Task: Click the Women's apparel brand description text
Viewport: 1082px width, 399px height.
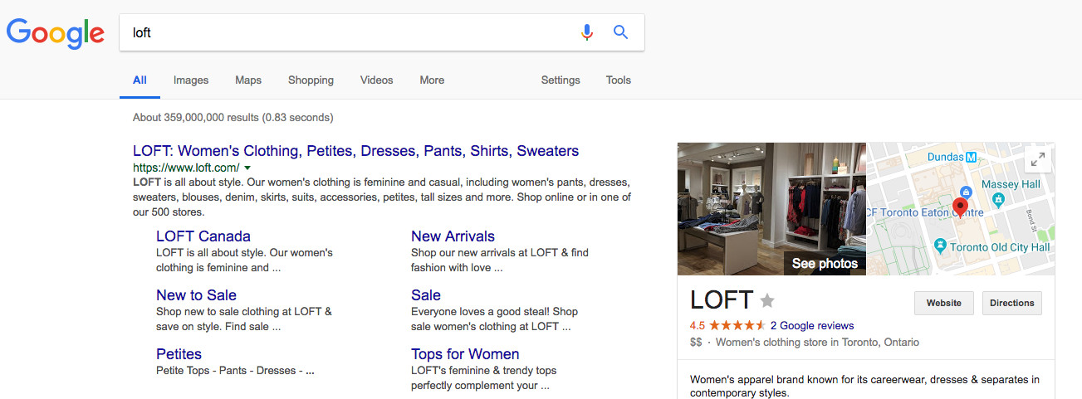Action: point(864,386)
